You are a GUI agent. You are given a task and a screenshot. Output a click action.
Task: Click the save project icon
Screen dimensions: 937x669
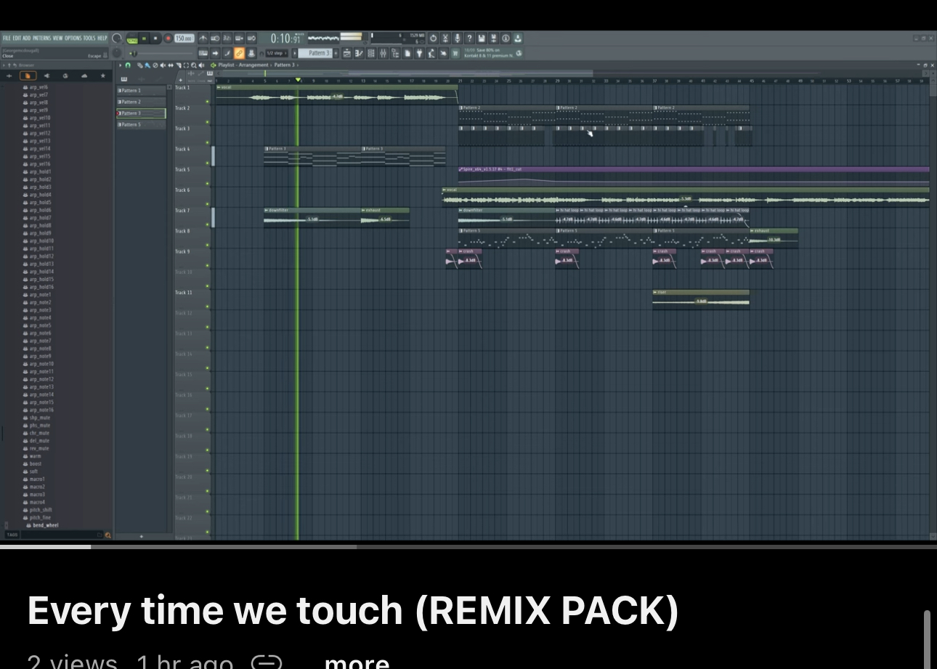point(482,38)
